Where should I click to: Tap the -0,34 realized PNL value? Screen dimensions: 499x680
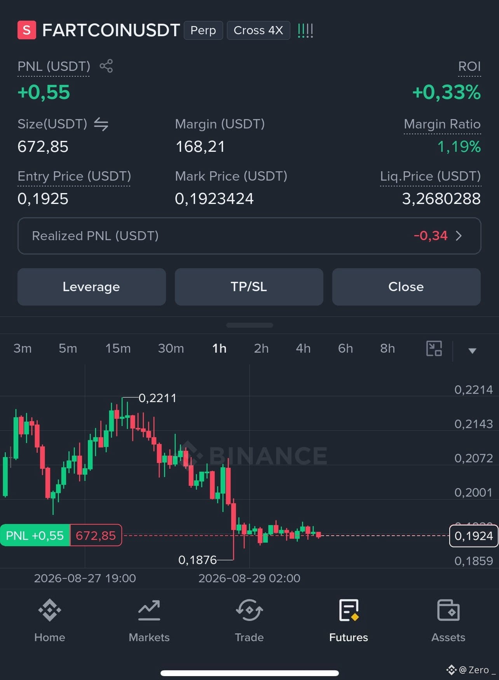pos(431,236)
